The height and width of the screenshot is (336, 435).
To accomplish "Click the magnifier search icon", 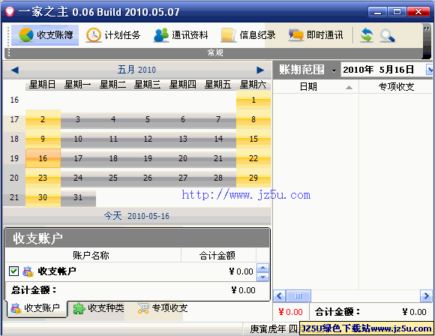I will [x=387, y=36].
